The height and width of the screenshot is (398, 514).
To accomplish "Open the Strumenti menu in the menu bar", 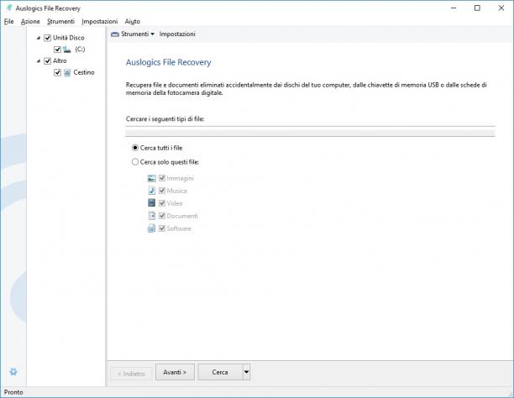I will click(61, 22).
